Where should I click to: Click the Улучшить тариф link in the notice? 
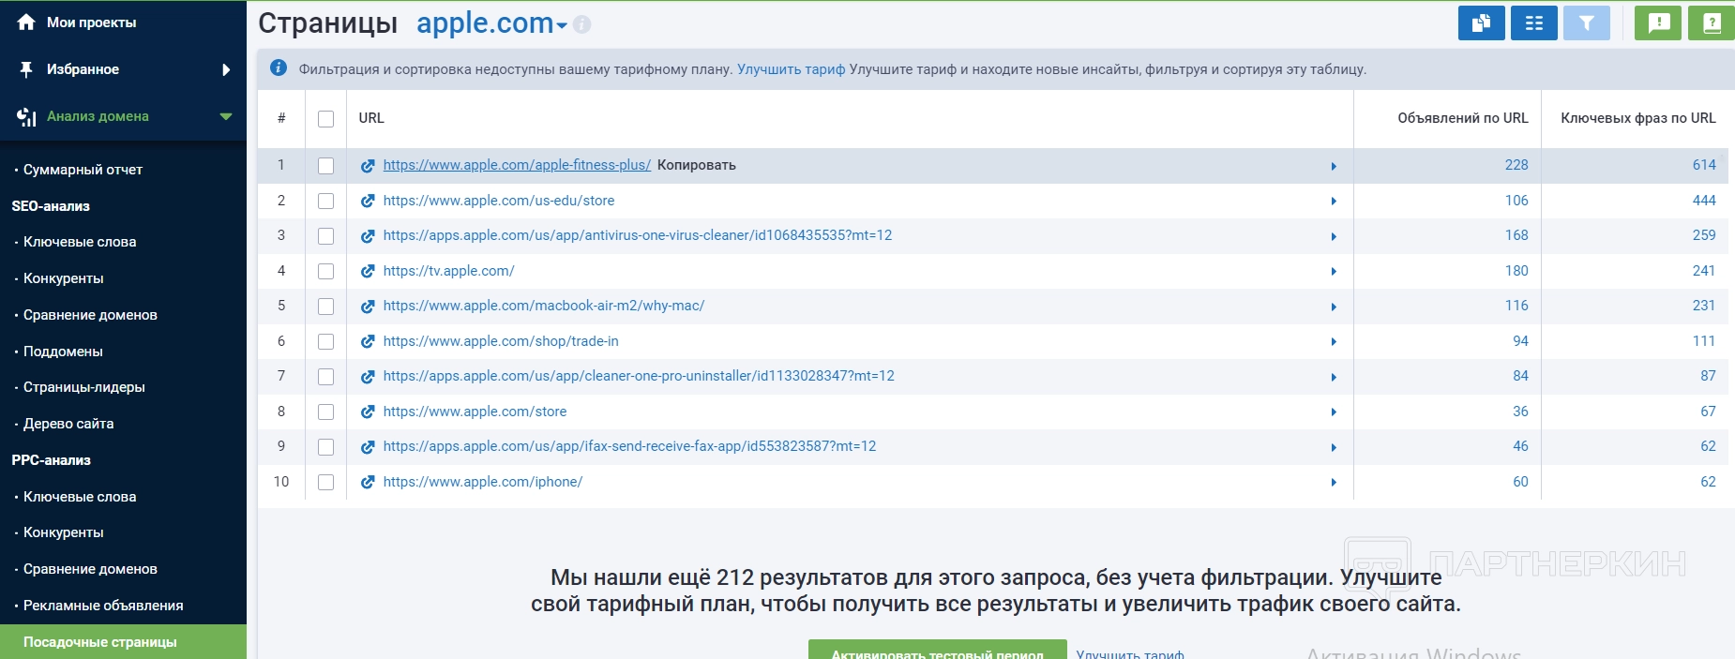click(x=791, y=69)
